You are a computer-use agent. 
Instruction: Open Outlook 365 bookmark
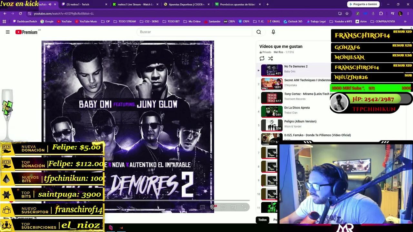pyautogui.click(x=293, y=22)
